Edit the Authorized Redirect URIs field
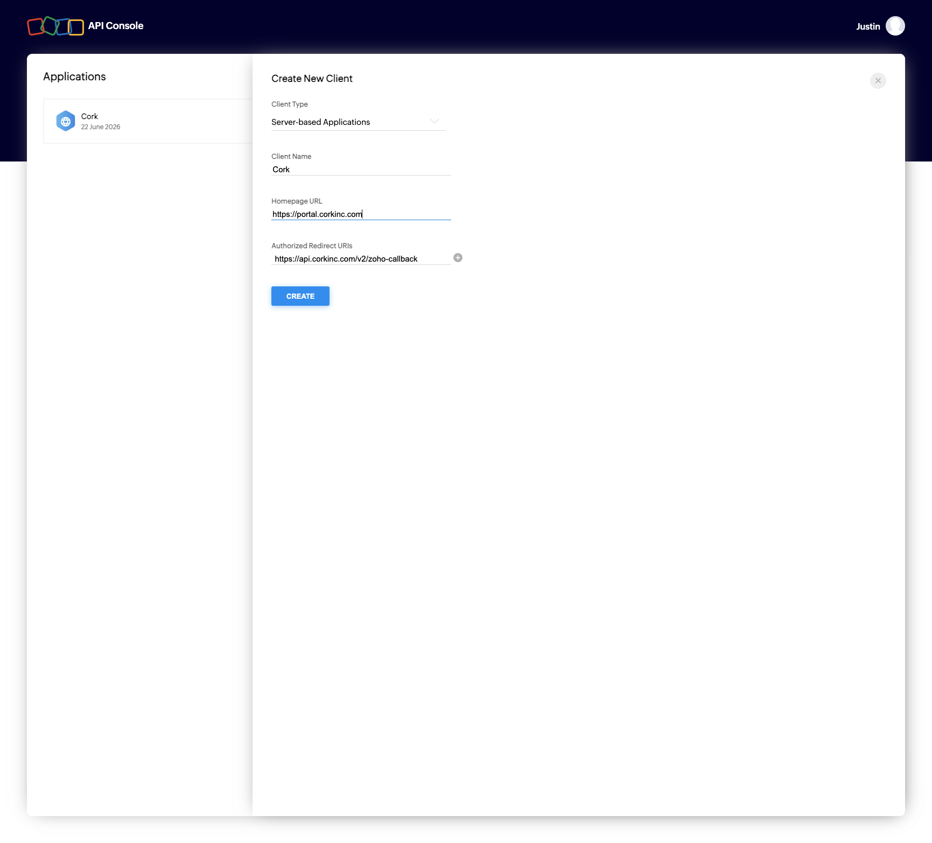932x843 pixels. (x=361, y=259)
